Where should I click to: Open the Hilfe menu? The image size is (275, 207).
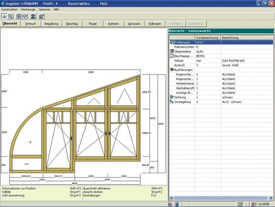coord(57,9)
